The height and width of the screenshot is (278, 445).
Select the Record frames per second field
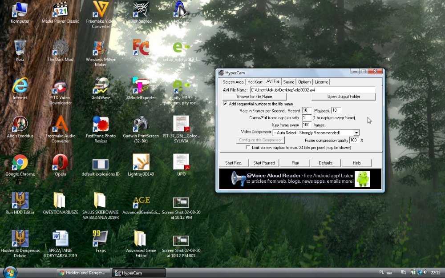(306, 110)
